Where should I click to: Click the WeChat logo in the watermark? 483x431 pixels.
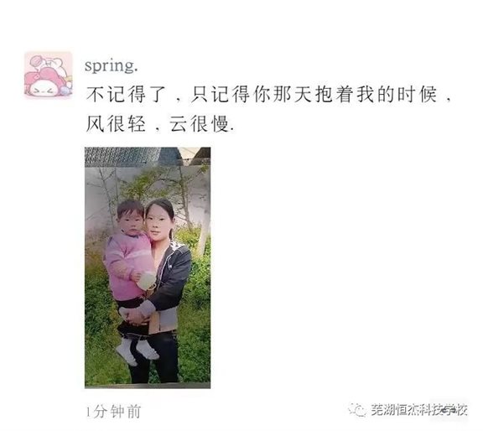[357, 410]
